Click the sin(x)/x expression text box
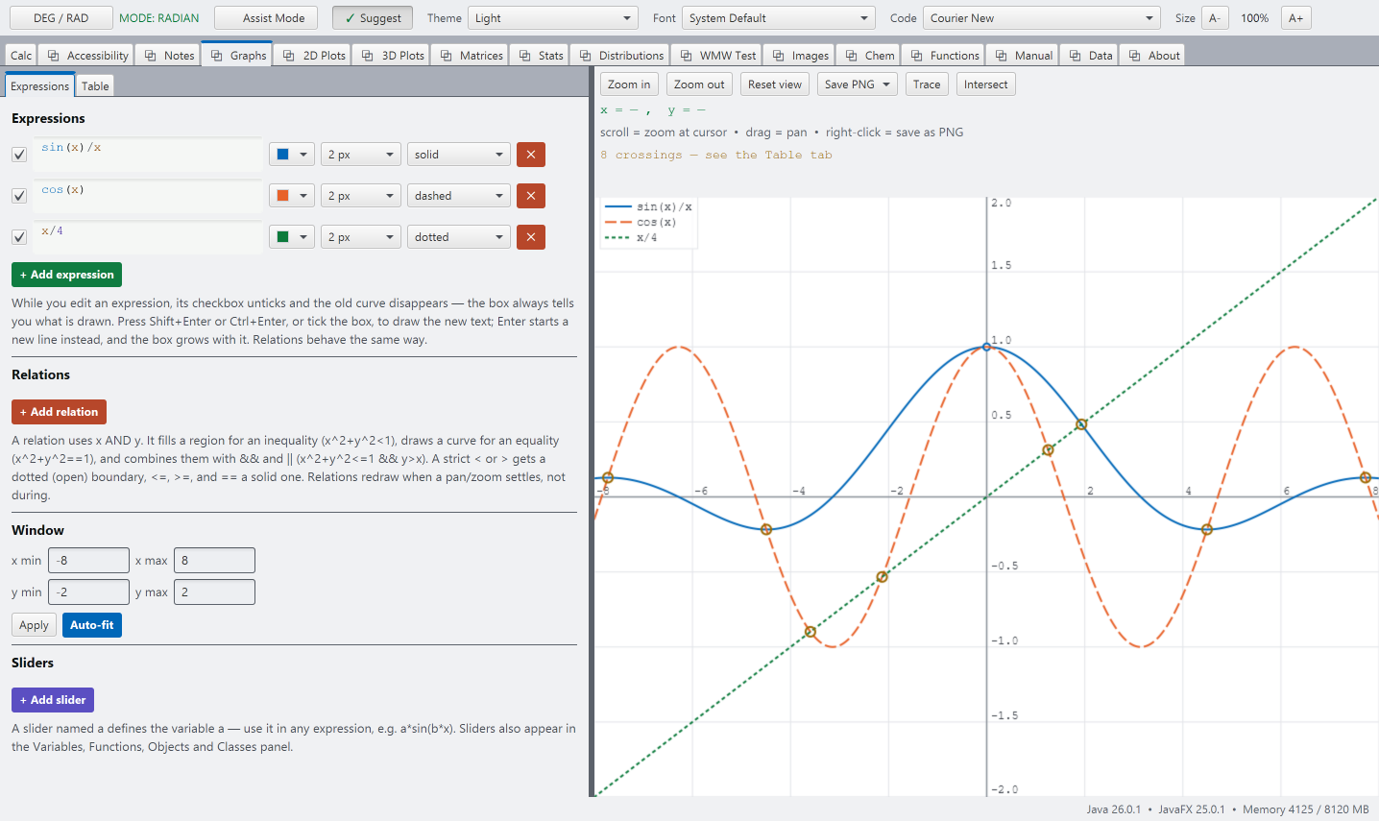 click(x=148, y=155)
